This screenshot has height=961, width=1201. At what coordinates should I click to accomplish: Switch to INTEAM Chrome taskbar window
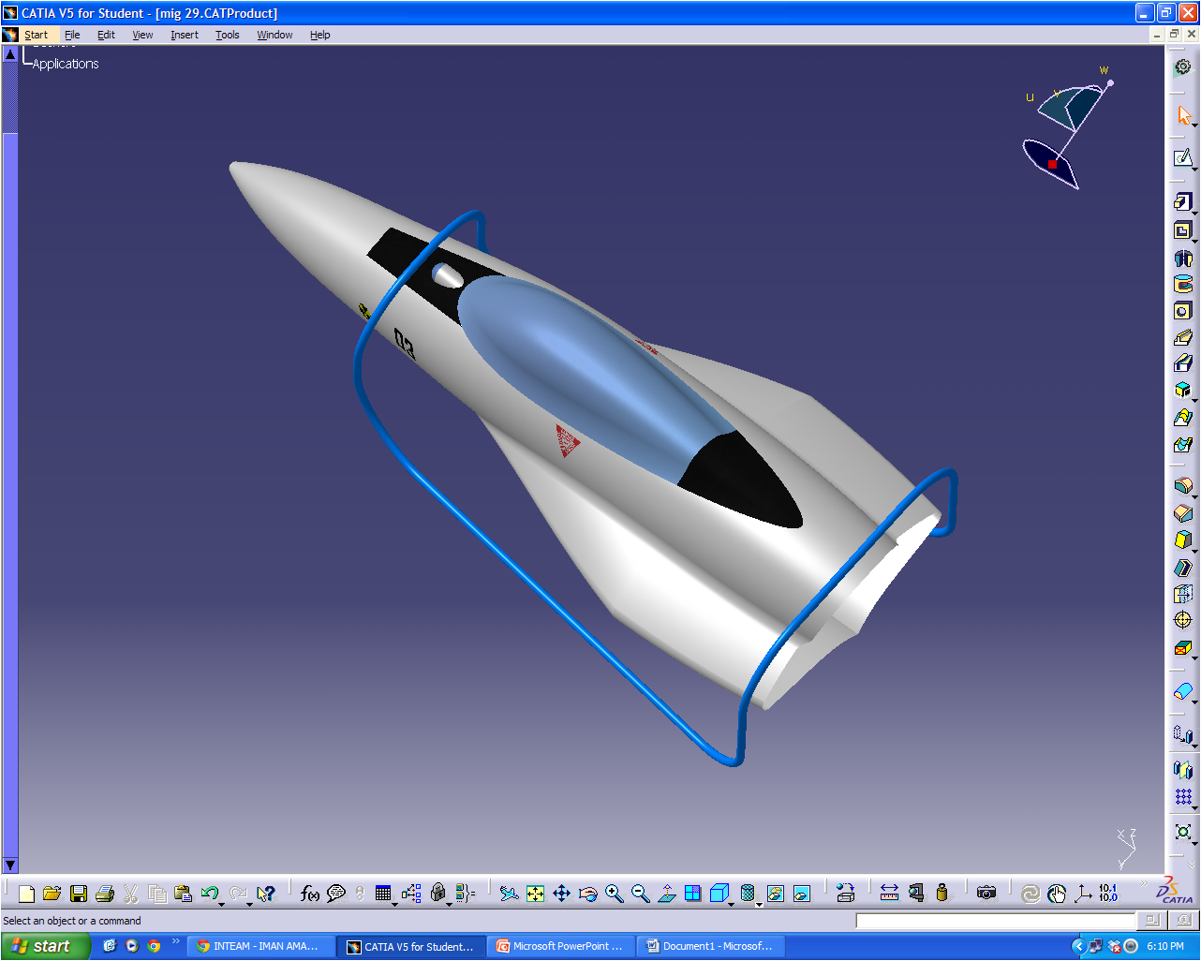tap(260, 946)
